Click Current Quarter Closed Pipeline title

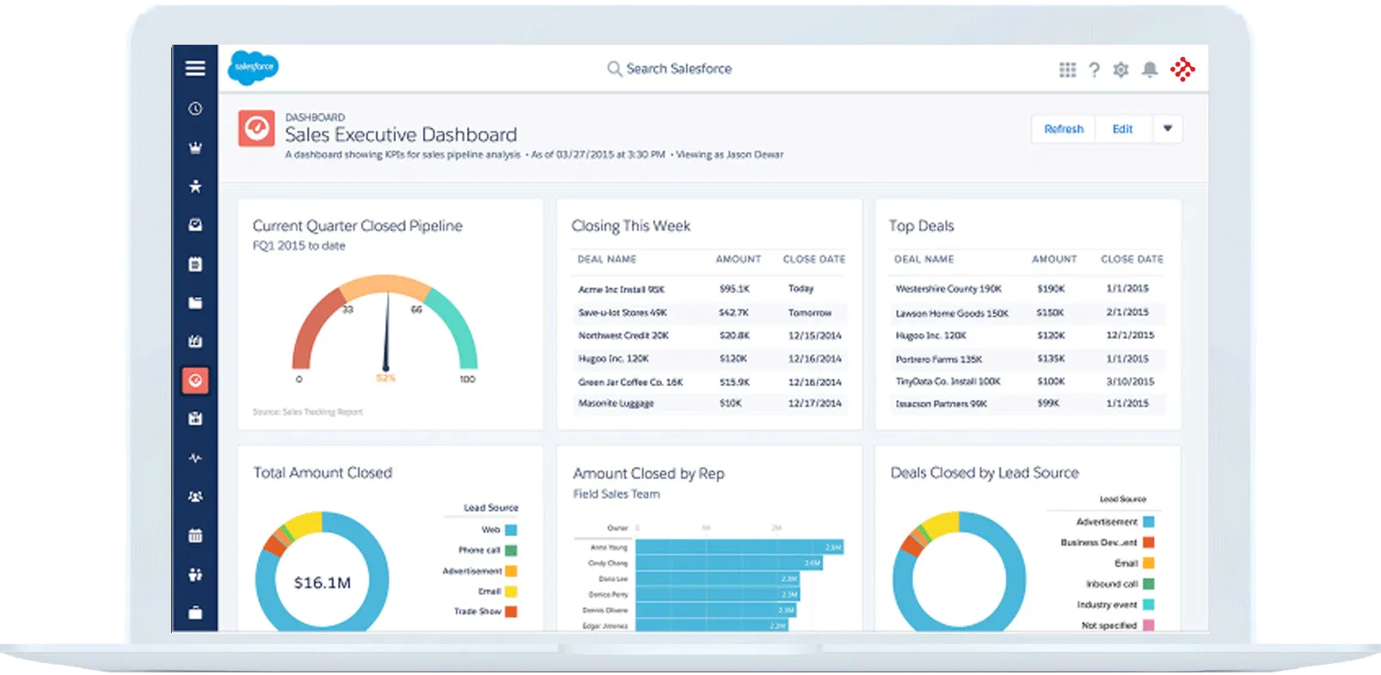(x=358, y=225)
